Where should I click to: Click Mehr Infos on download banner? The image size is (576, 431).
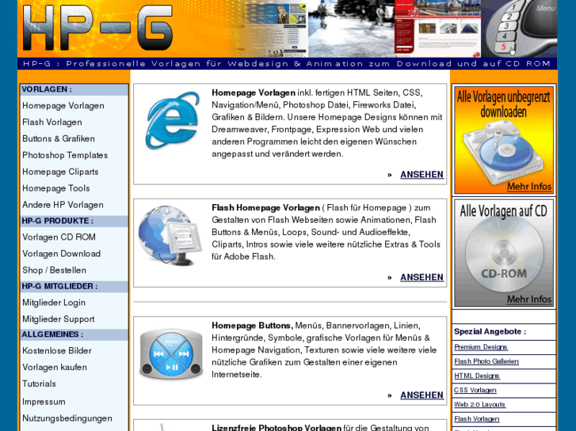(529, 187)
